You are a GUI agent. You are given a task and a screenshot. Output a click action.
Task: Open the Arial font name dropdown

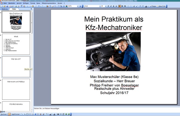pyautogui.click(x=100, y=6)
